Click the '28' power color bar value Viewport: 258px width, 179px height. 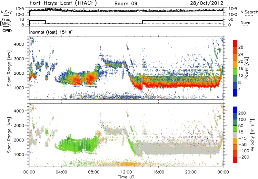241,47
